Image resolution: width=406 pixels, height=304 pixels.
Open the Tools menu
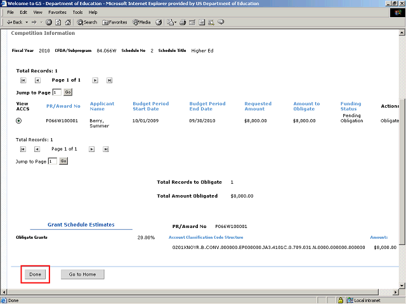[x=77, y=12]
